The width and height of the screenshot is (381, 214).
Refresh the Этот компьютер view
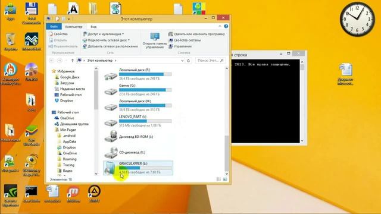188,61
